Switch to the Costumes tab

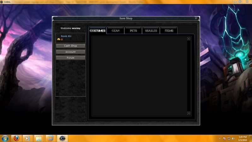[97, 31]
